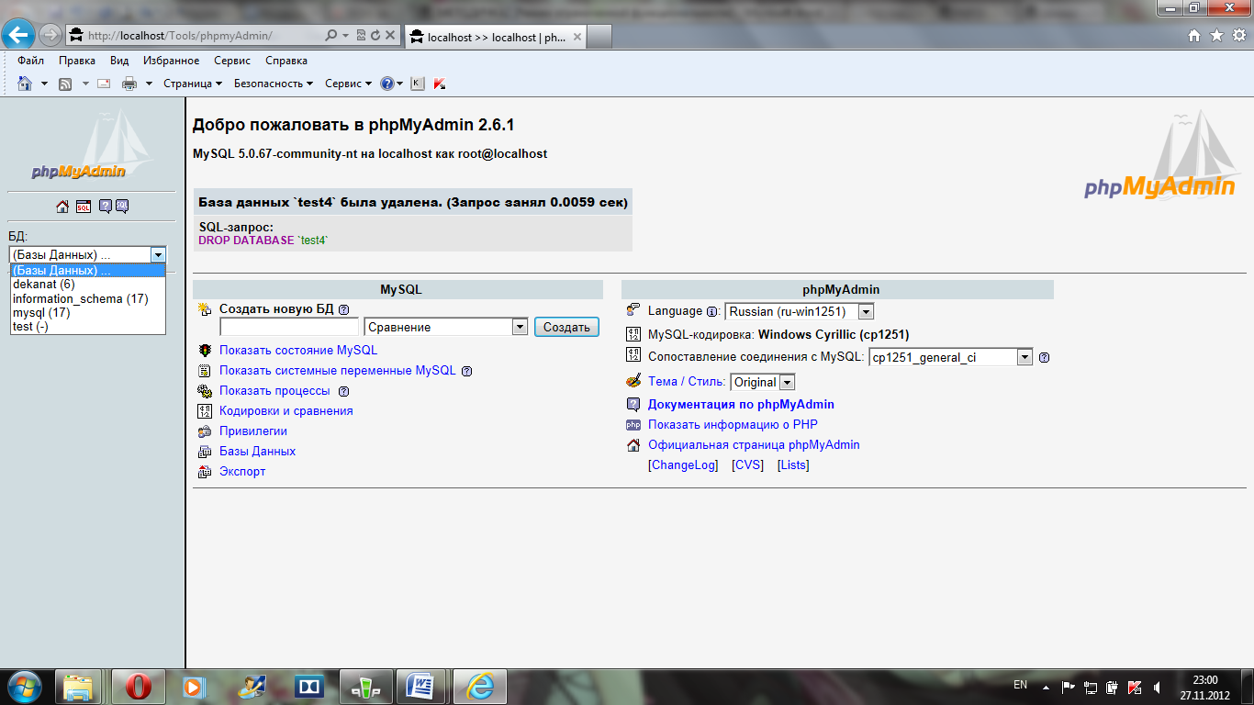Open the Правка menu

pyautogui.click(x=77, y=61)
